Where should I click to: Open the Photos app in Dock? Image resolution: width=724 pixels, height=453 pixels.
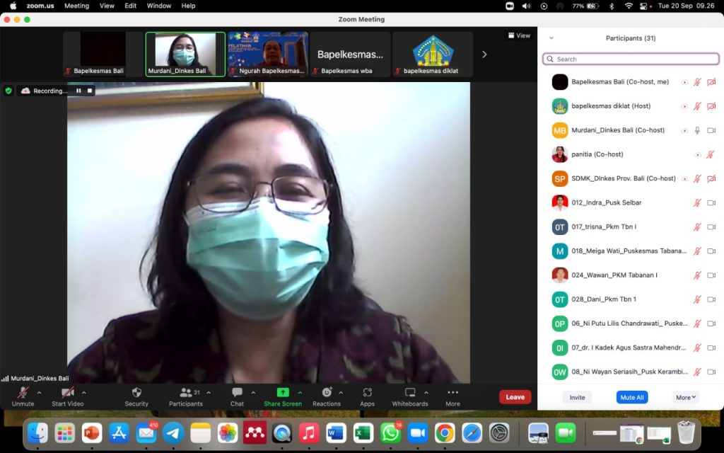click(228, 433)
